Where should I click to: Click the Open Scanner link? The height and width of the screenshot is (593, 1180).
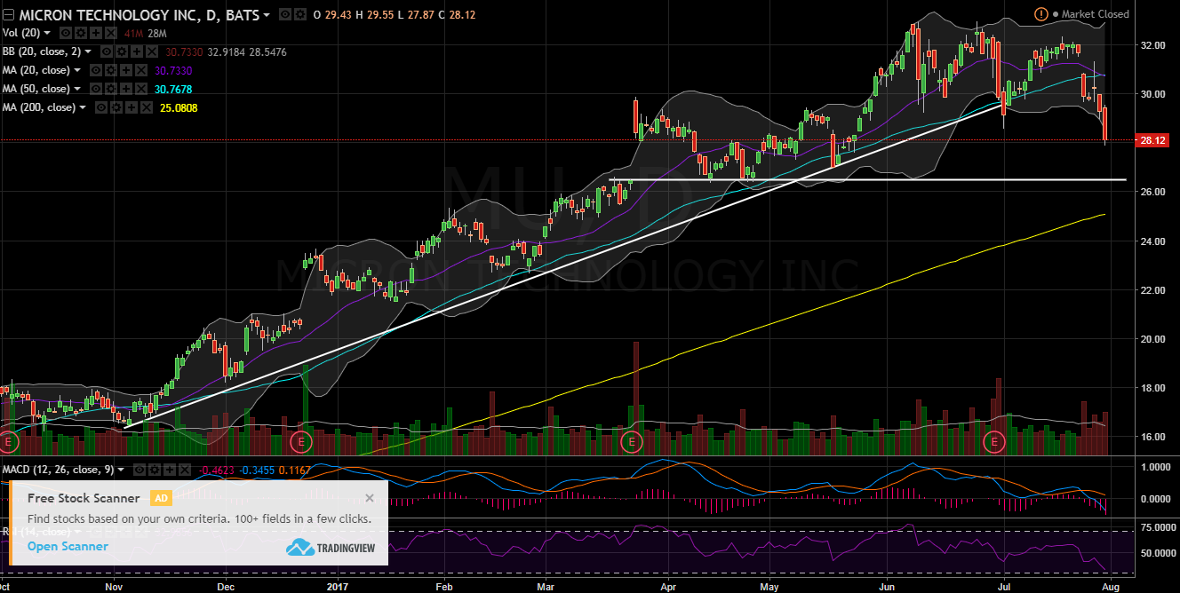click(x=68, y=546)
